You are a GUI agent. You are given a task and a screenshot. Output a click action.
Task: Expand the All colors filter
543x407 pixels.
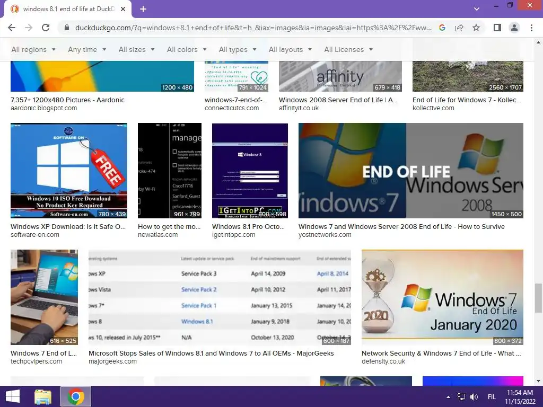click(187, 49)
